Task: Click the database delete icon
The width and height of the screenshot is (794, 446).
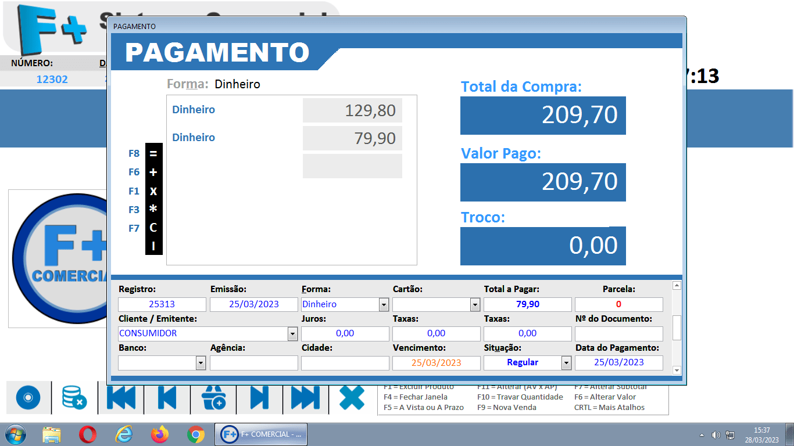Action: tap(74, 398)
